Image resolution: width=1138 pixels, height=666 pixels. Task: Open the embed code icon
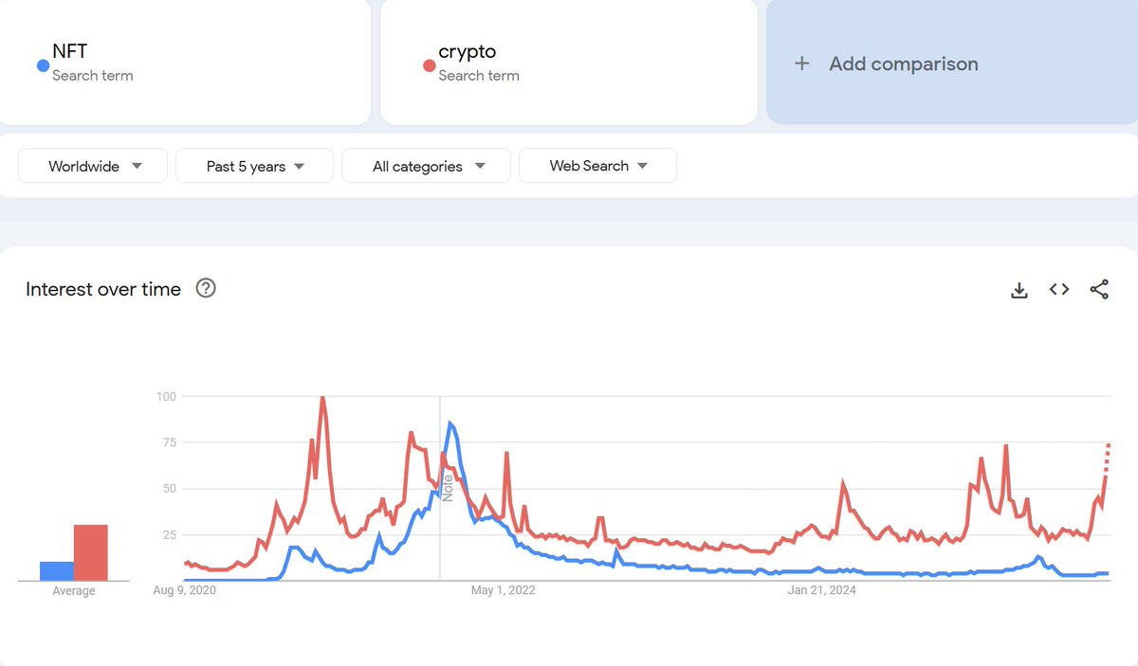(1059, 290)
